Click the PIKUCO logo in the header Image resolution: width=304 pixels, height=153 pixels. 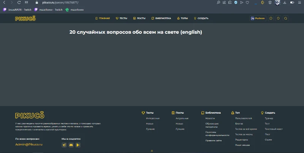pyautogui.click(x=25, y=18)
